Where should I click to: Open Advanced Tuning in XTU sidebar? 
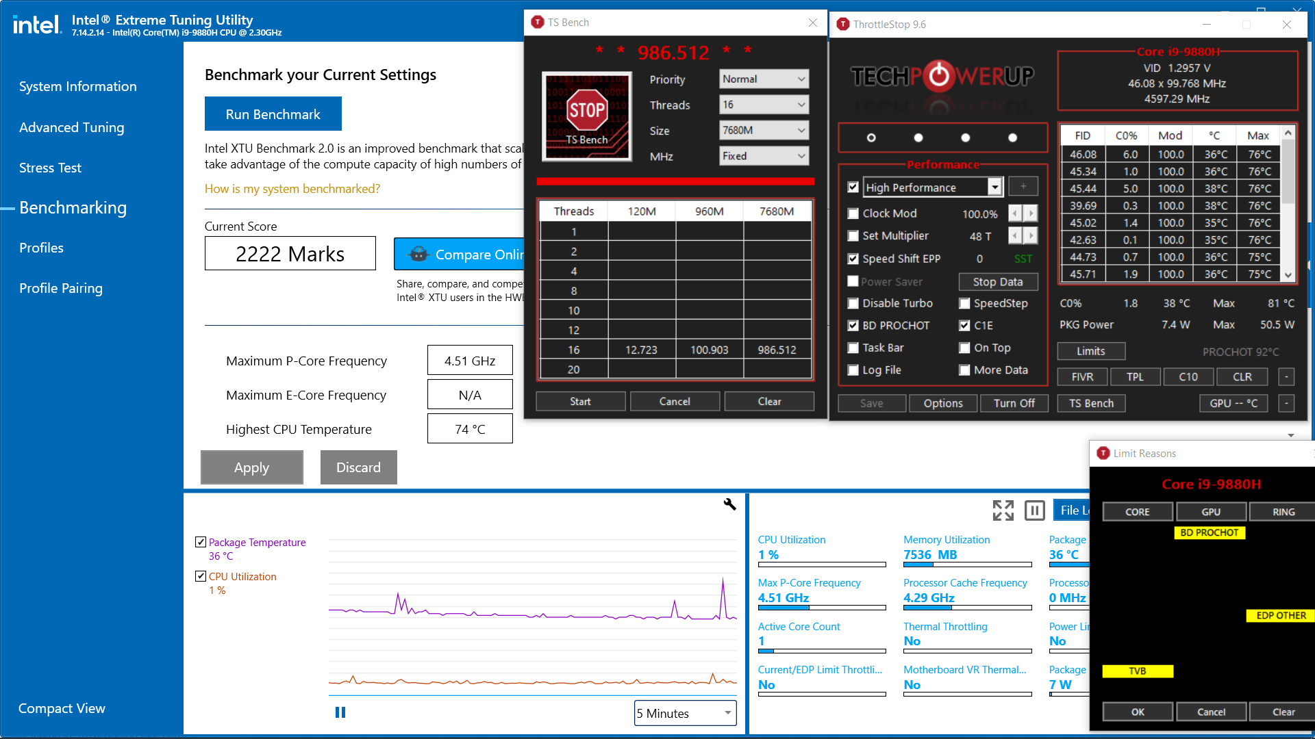(72, 127)
